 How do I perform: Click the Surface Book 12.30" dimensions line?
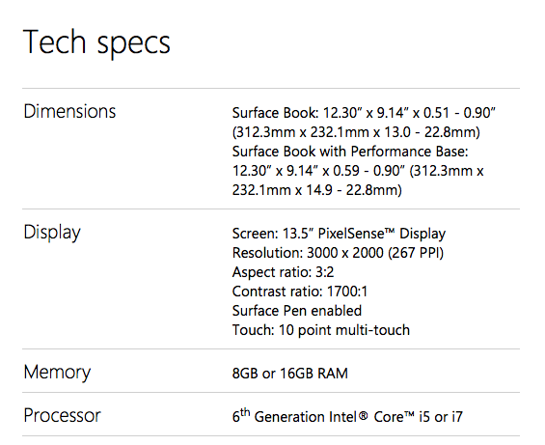(x=364, y=113)
